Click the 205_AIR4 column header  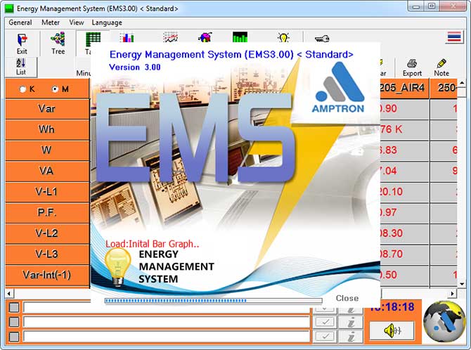pyautogui.click(x=404, y=88)
